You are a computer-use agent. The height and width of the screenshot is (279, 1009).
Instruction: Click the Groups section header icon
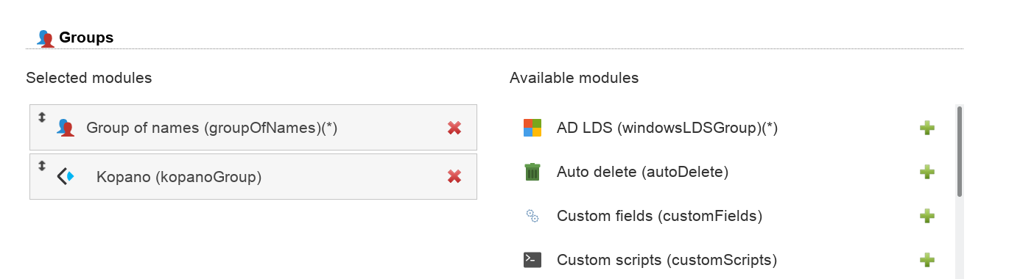pyautogui.click(x=46, y=38)
